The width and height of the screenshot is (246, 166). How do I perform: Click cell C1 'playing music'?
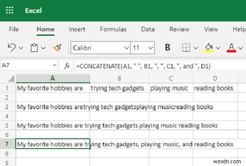point(171,88)
